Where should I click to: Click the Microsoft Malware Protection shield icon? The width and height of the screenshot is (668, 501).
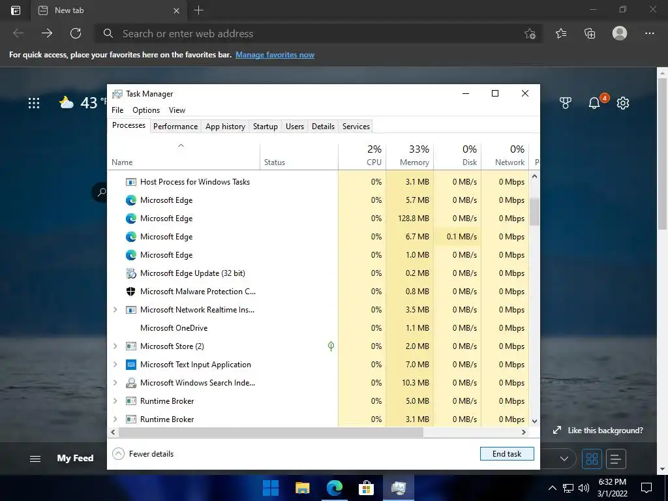tap(130, 292)
